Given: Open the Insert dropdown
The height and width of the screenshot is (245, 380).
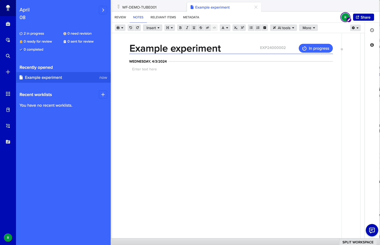Looking at the screenshot, I should pyautogui.click(x=153, y=28).
